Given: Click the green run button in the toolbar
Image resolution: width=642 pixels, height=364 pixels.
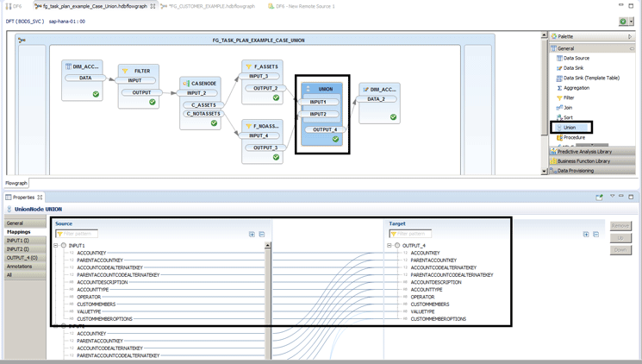Looking at the screenshot, I should point(622,22).
